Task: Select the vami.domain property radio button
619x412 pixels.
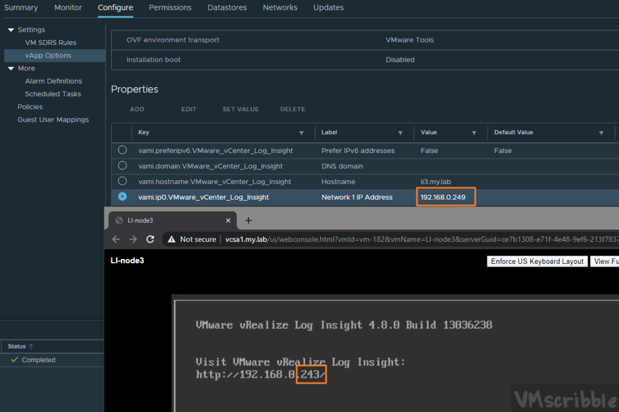Action: pos(123,166)
